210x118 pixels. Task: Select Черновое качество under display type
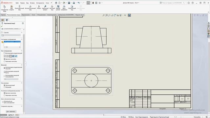(4, 61)
